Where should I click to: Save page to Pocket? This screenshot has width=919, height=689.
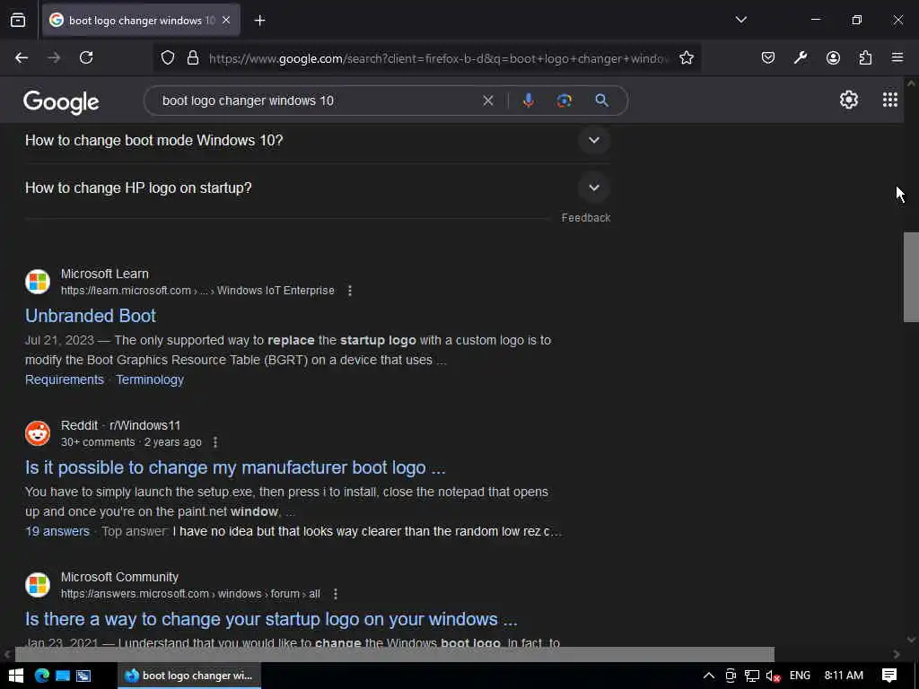[768, 57]
